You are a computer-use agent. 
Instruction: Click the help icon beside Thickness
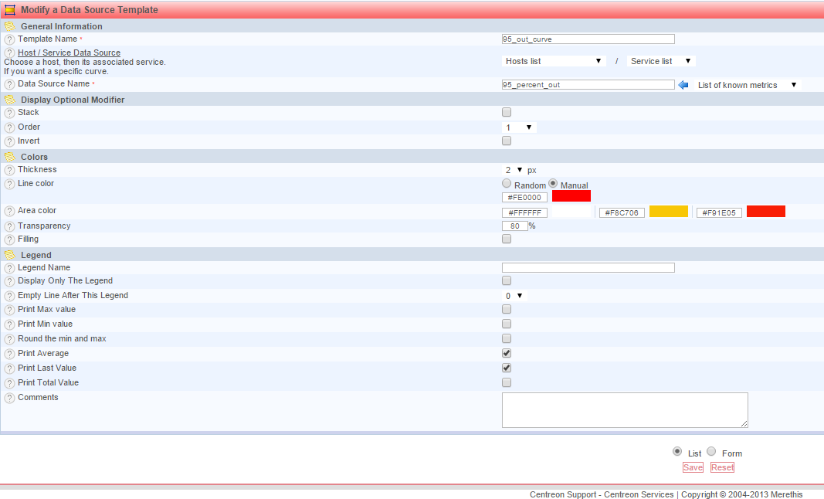(9, 170)
